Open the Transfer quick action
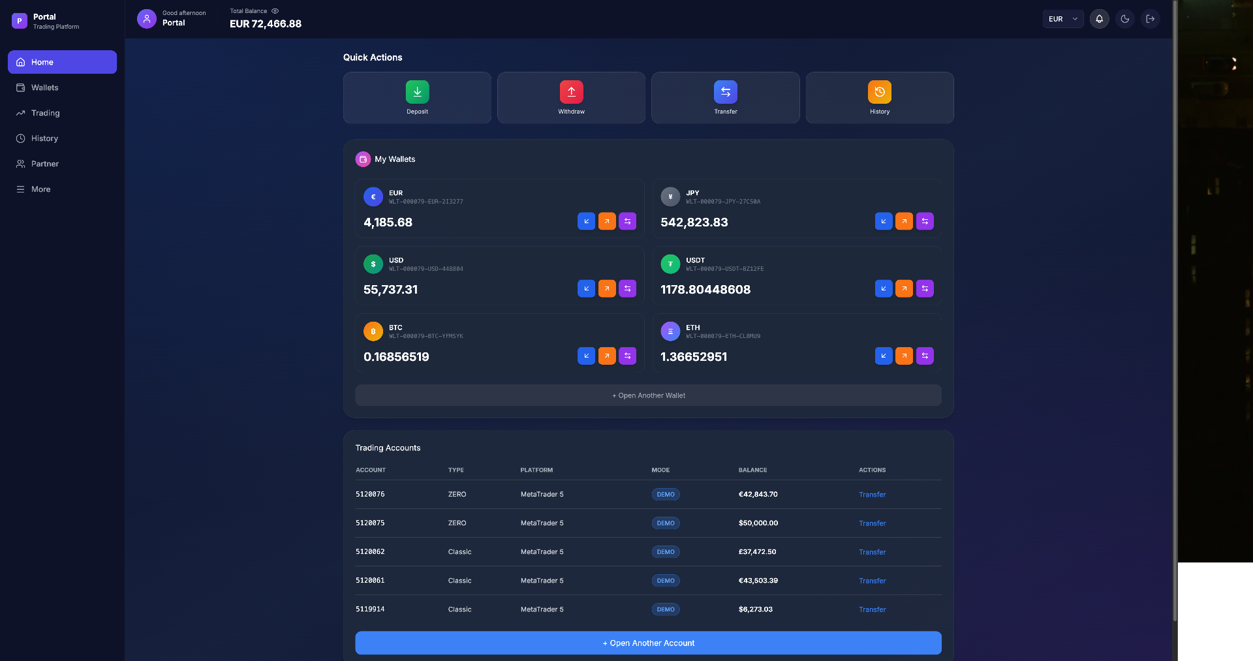Screen dimensions: 1253x661 coord(725,92)
